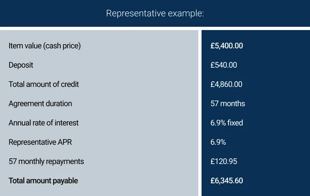The height and width of the screenshot is (196, 310).
Task: Select the Annual rate of interest label
Action: pyautogui.click(x=43, y=123)
